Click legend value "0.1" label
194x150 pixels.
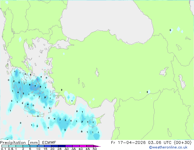click(x=3, y=149)
